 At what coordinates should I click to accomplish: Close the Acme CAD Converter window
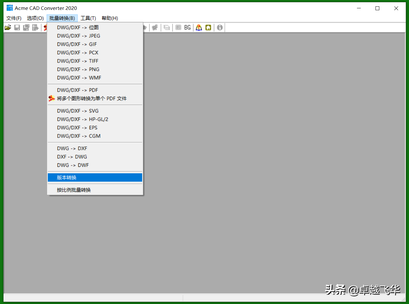click(396, 8)
